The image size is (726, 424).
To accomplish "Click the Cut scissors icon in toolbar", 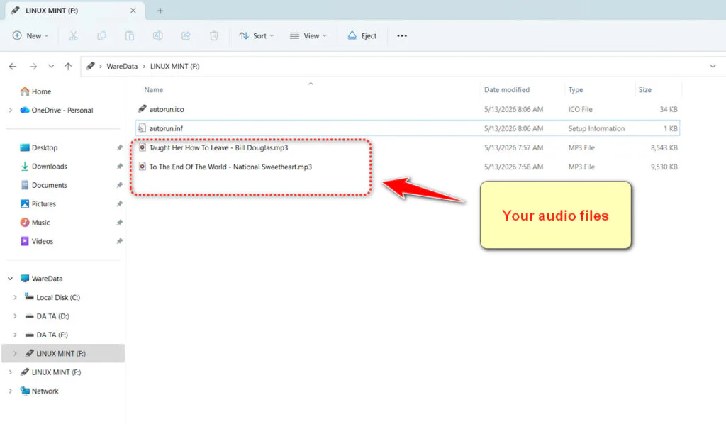I will [74, 35].
